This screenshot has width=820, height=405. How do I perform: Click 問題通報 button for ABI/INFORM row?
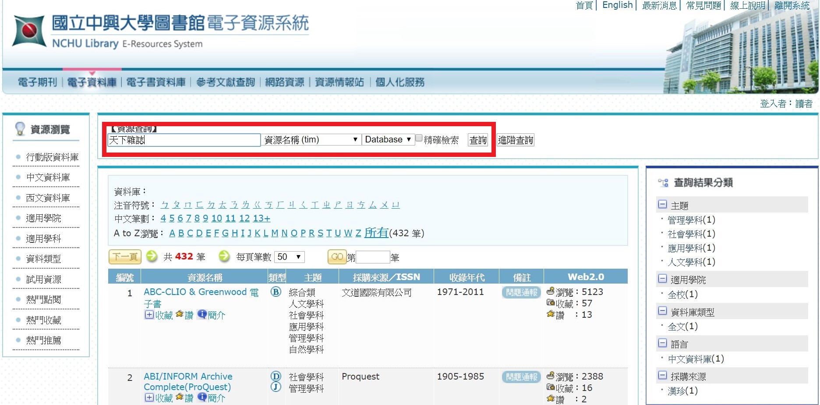pyautogui.click(x=521, y=377)
